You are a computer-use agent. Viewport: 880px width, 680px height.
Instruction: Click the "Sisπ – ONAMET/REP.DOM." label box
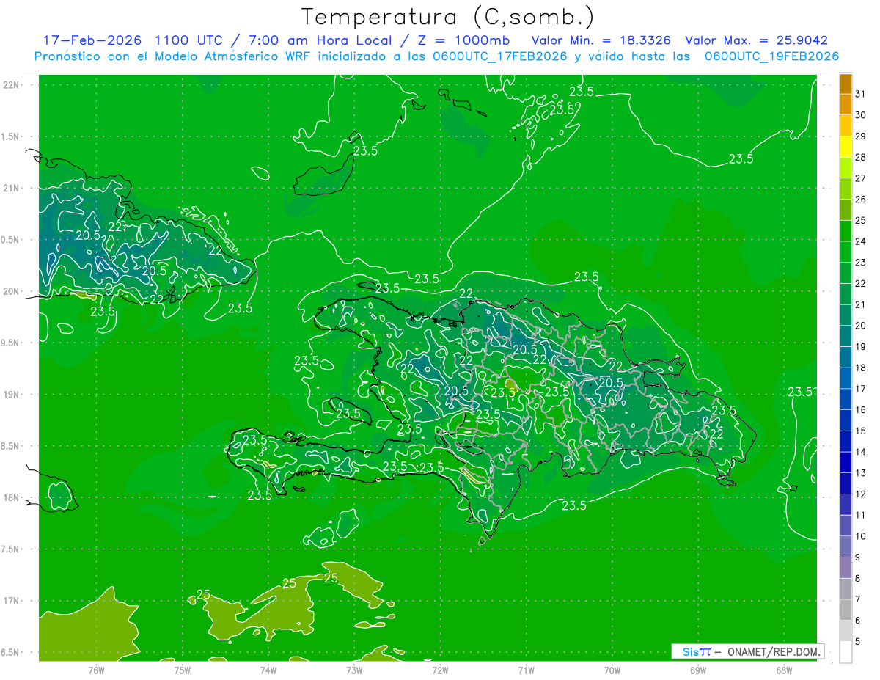748,651
